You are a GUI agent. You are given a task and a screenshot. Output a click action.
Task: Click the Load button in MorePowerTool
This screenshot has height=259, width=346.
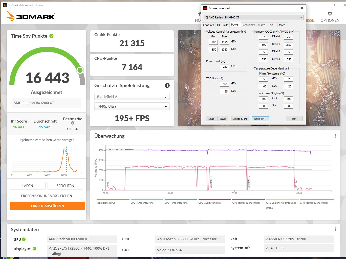pos(211,119)
